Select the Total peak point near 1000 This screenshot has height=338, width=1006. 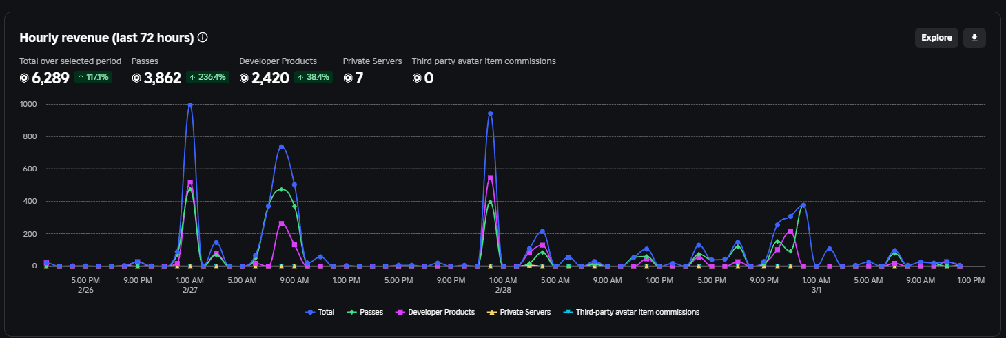(x=190, y=105)
